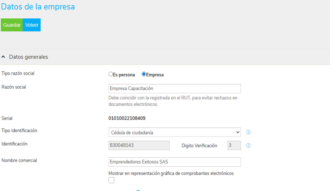Click the Serial number 01010022108409
Viewport: 330px width, 191px height.
(x=127, y=118)
